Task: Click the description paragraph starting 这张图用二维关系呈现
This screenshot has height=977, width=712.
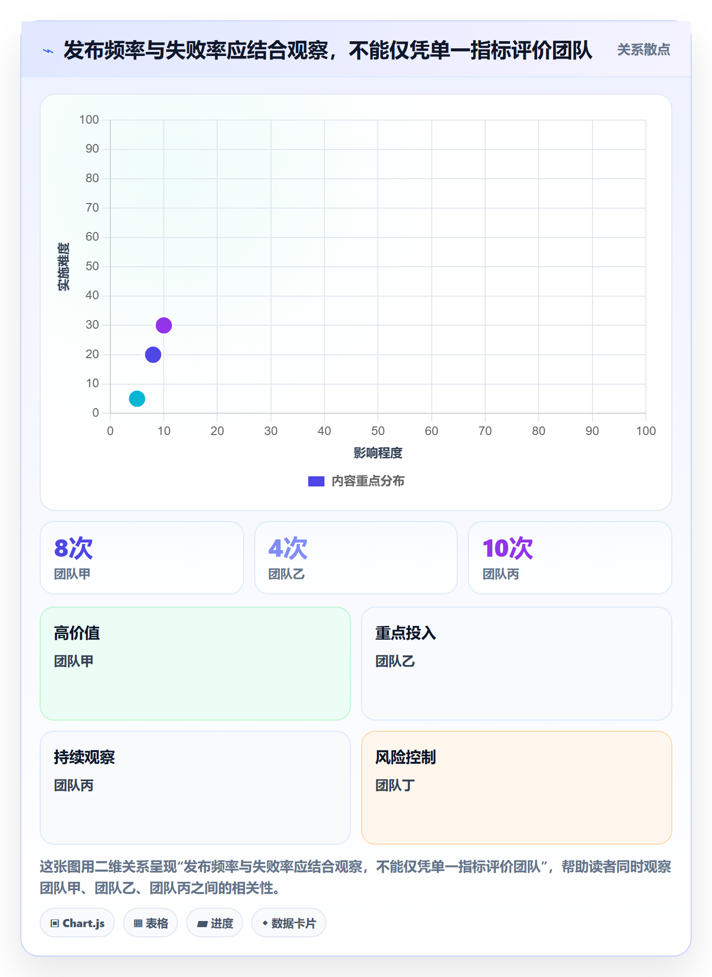Action: click(356, 877)
